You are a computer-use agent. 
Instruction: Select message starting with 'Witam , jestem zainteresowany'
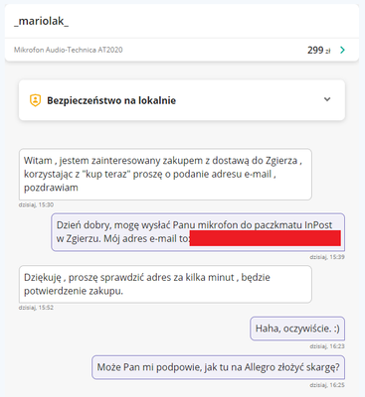coord(165,174)
